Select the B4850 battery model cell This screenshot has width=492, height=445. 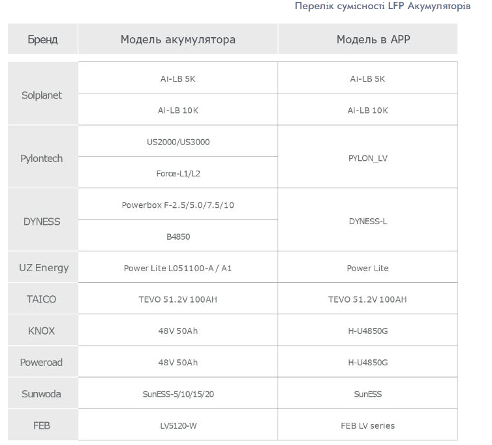pyautogui.click(x=178, y=237)
